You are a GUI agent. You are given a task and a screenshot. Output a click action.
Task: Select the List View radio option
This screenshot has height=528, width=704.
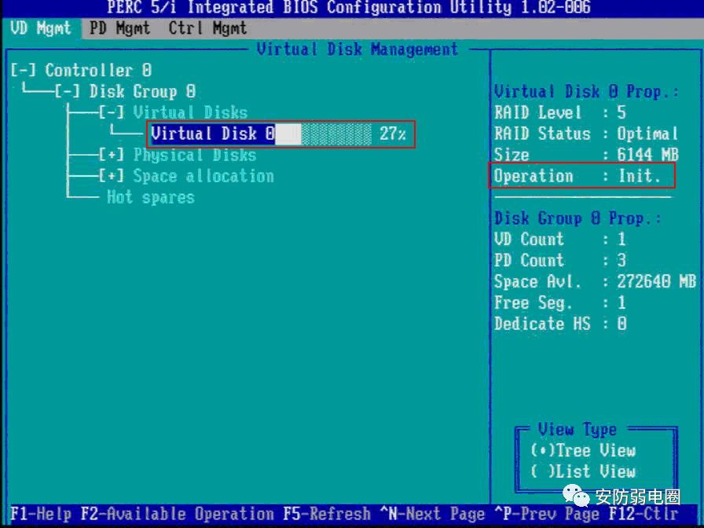(x=583, y=471)
